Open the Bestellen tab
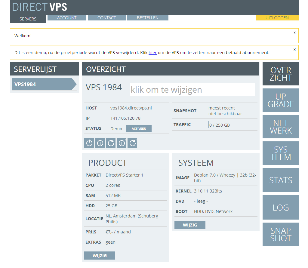The image size is (308, 268). click(148, 18)
